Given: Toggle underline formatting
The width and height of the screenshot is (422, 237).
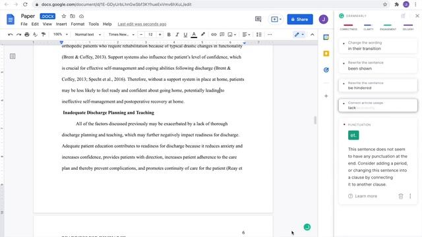Looking at the screenshot, I should tap(185, 34).
